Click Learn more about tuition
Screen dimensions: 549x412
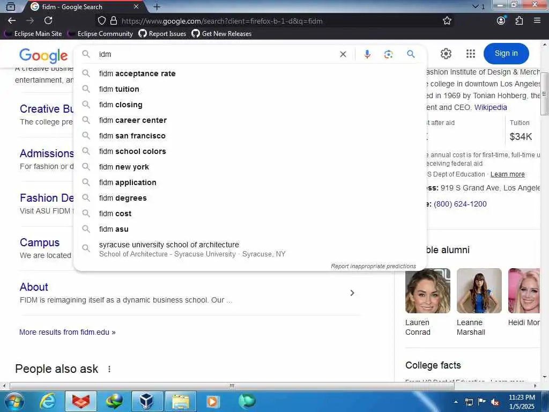[507, 174]
